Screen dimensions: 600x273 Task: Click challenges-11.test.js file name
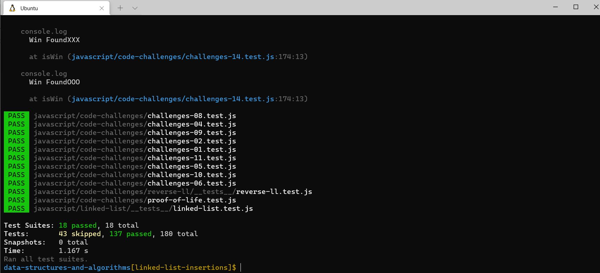tap(192, 158)
